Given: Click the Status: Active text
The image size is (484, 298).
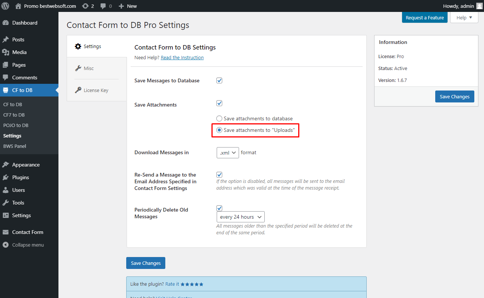Looking at the screenshot, I should pos(393,68).
